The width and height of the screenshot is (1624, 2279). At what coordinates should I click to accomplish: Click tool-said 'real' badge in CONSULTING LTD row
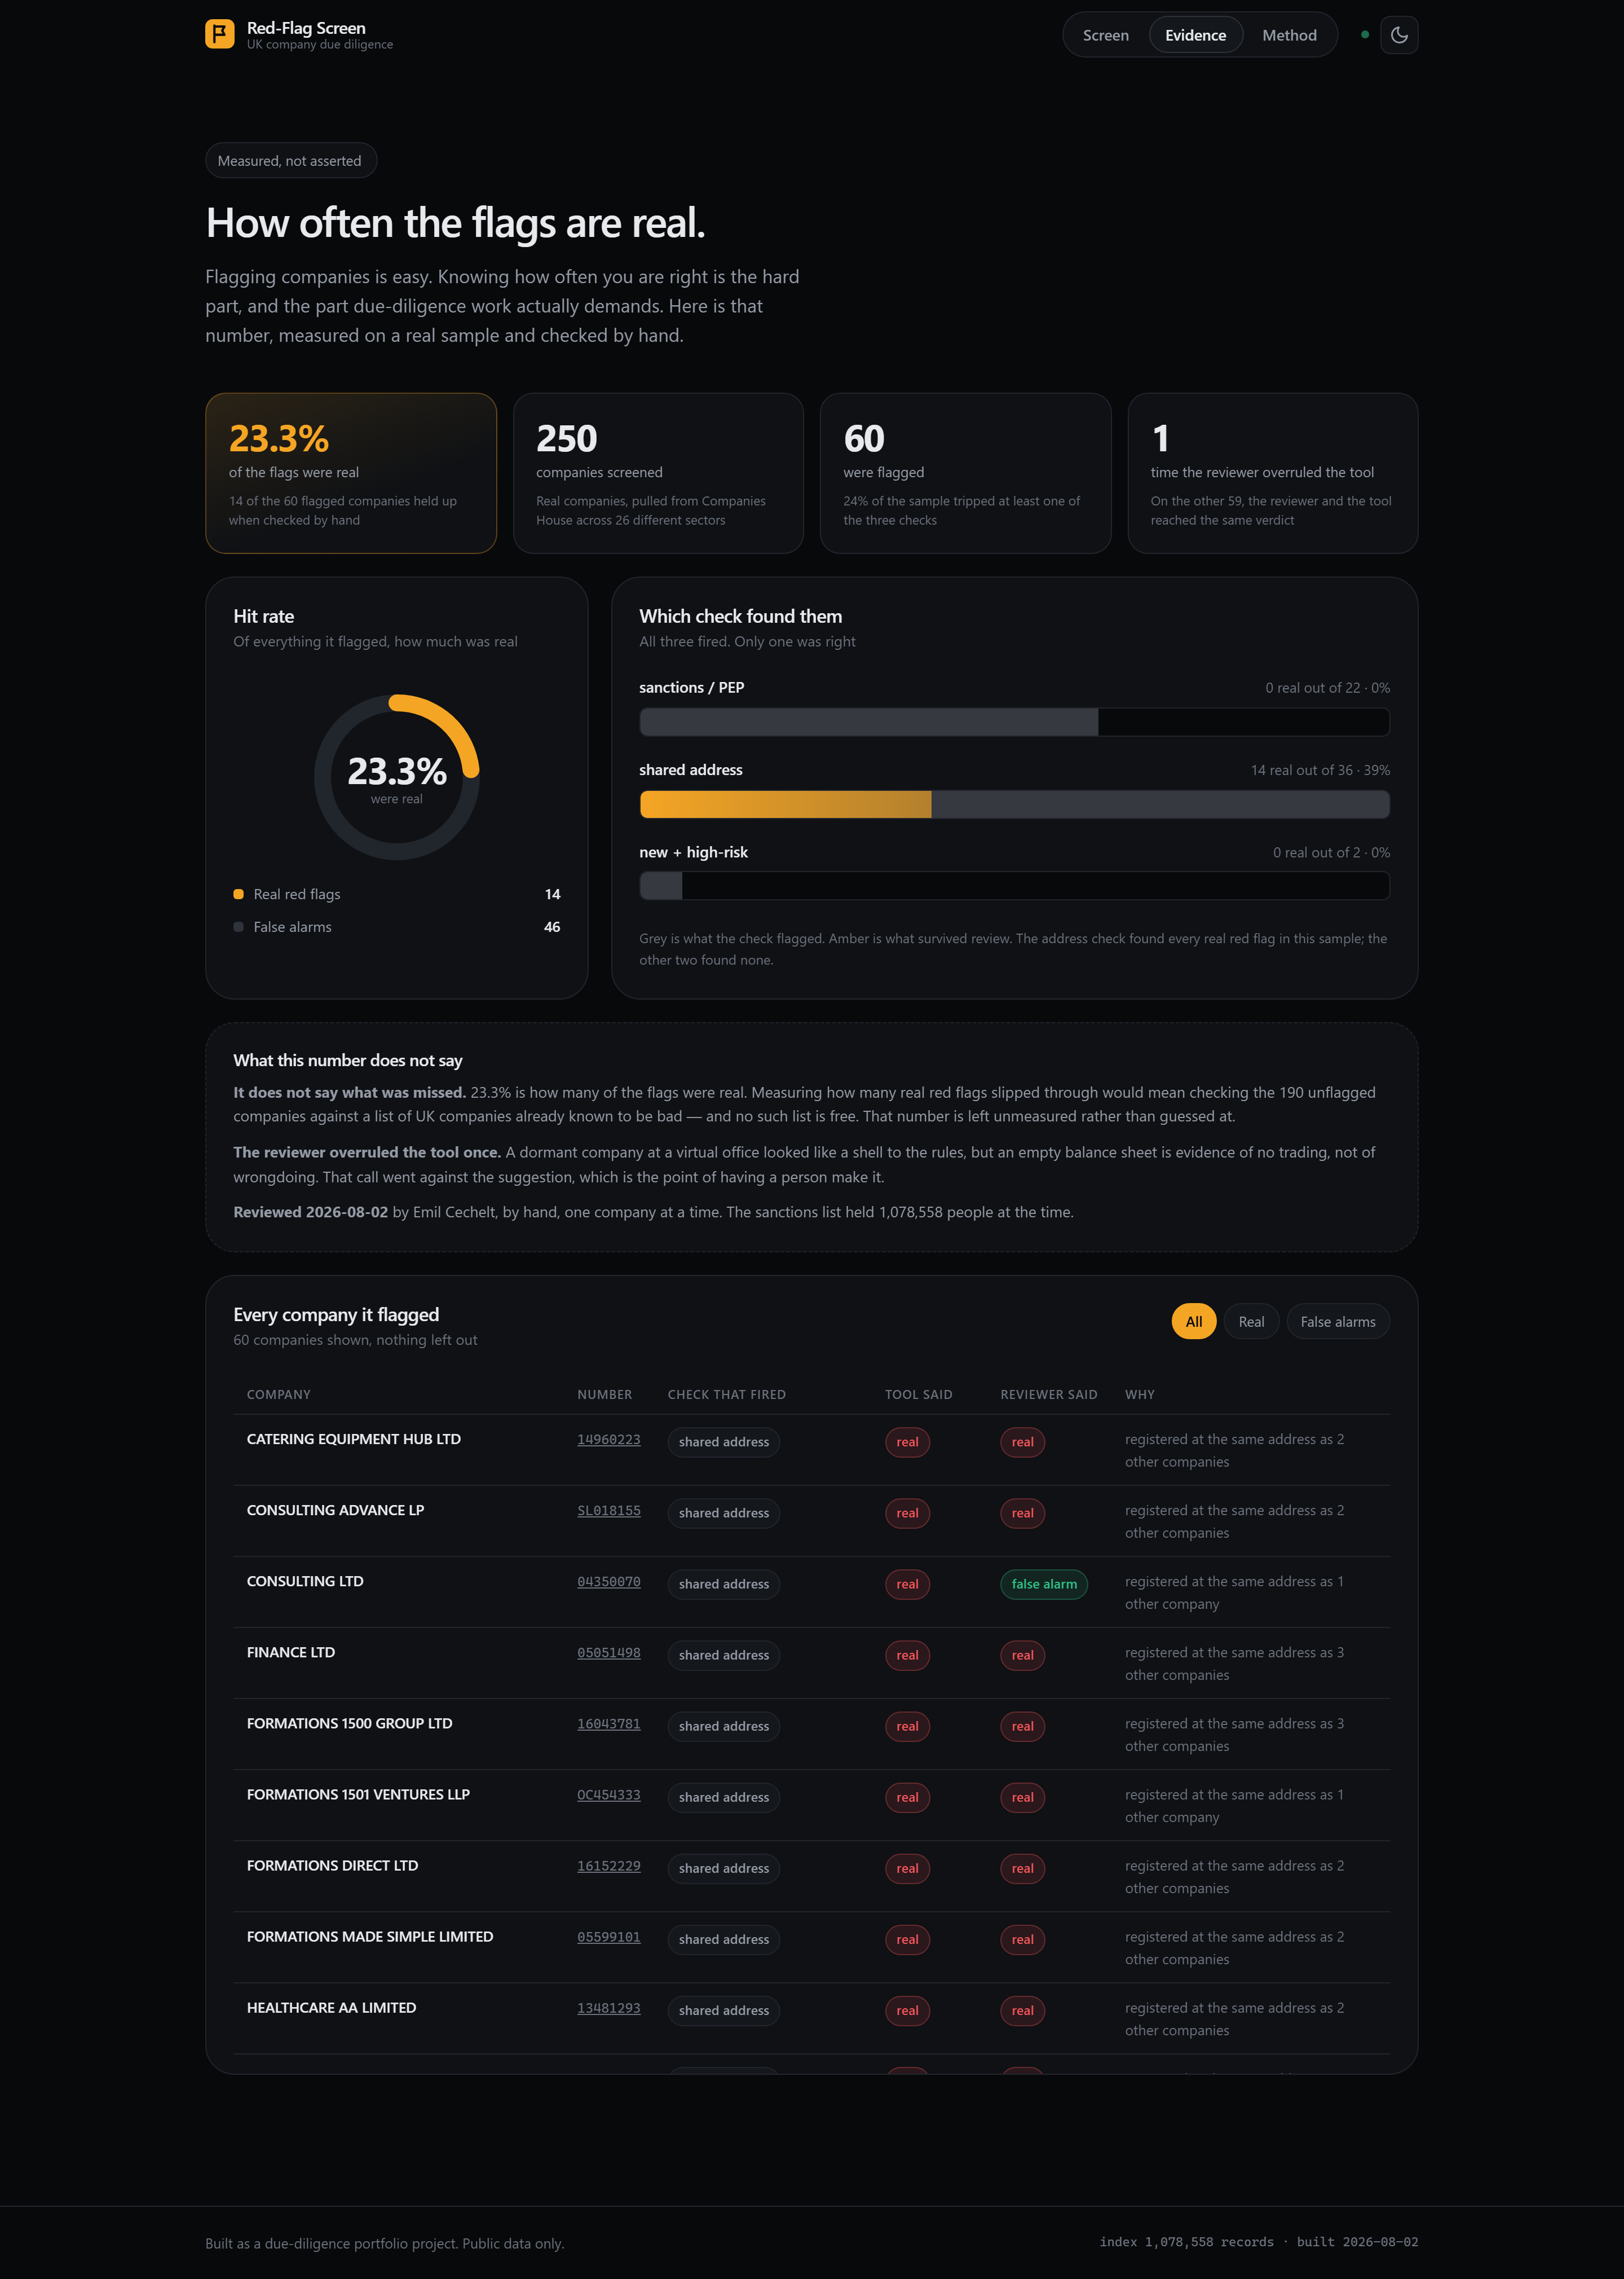click(907, 1585)
